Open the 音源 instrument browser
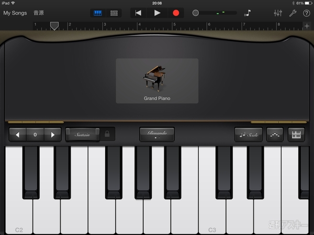Screen dimensions: 314x235 click(39, 13)
